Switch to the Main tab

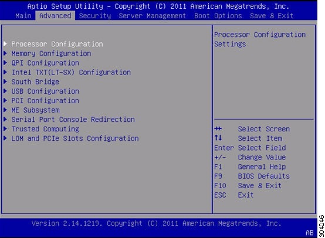(x=23, y=16)
